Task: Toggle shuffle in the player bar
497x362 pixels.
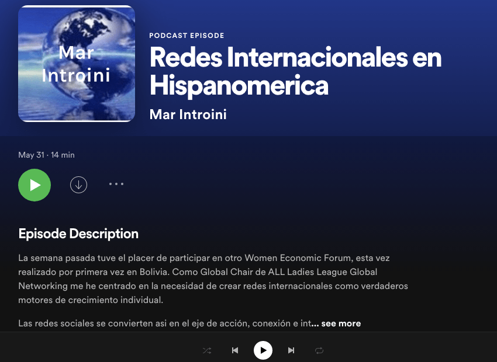Action: pos(207,350)
